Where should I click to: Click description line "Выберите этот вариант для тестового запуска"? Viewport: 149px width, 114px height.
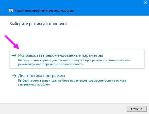click(74, 60)
